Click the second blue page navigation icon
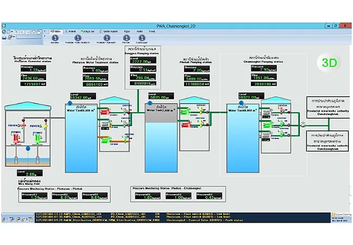Screen dimensions: 353x245 (78, 38)
